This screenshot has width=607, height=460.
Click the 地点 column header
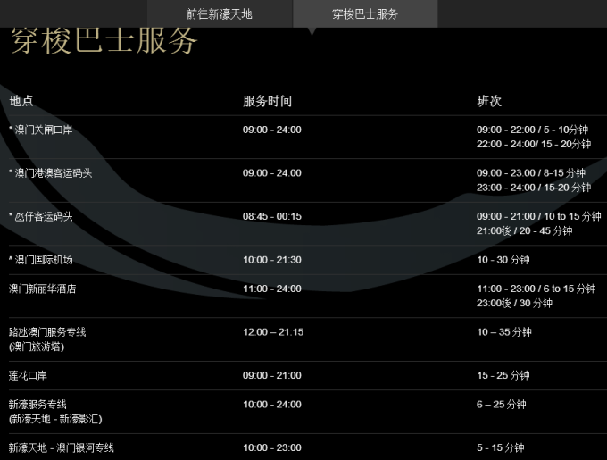coord(21,101)
